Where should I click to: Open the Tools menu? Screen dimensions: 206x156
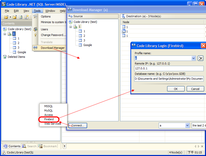coord(37,11)
